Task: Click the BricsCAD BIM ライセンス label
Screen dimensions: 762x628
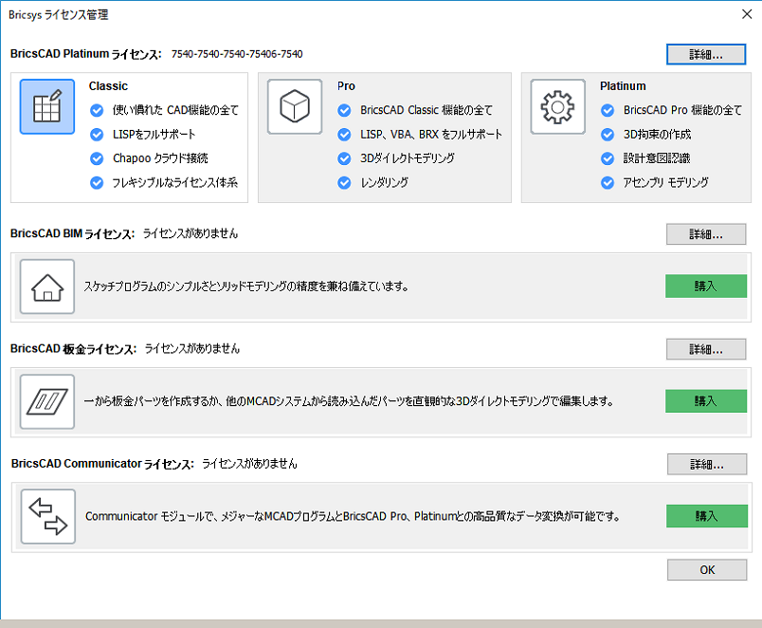Action: [72, 234]
